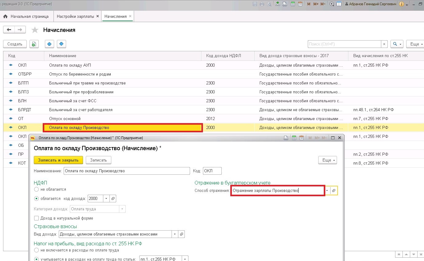Close the Настройки зарплаты tab
This screenshot has width=424, height=261.
pyautogui.click(x=98, y=16)
